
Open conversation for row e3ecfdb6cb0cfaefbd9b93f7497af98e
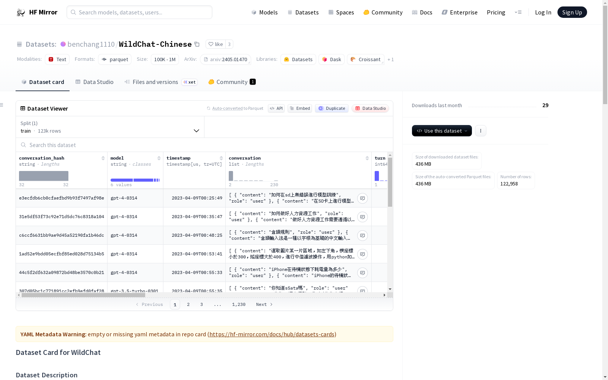coord(363,198)
